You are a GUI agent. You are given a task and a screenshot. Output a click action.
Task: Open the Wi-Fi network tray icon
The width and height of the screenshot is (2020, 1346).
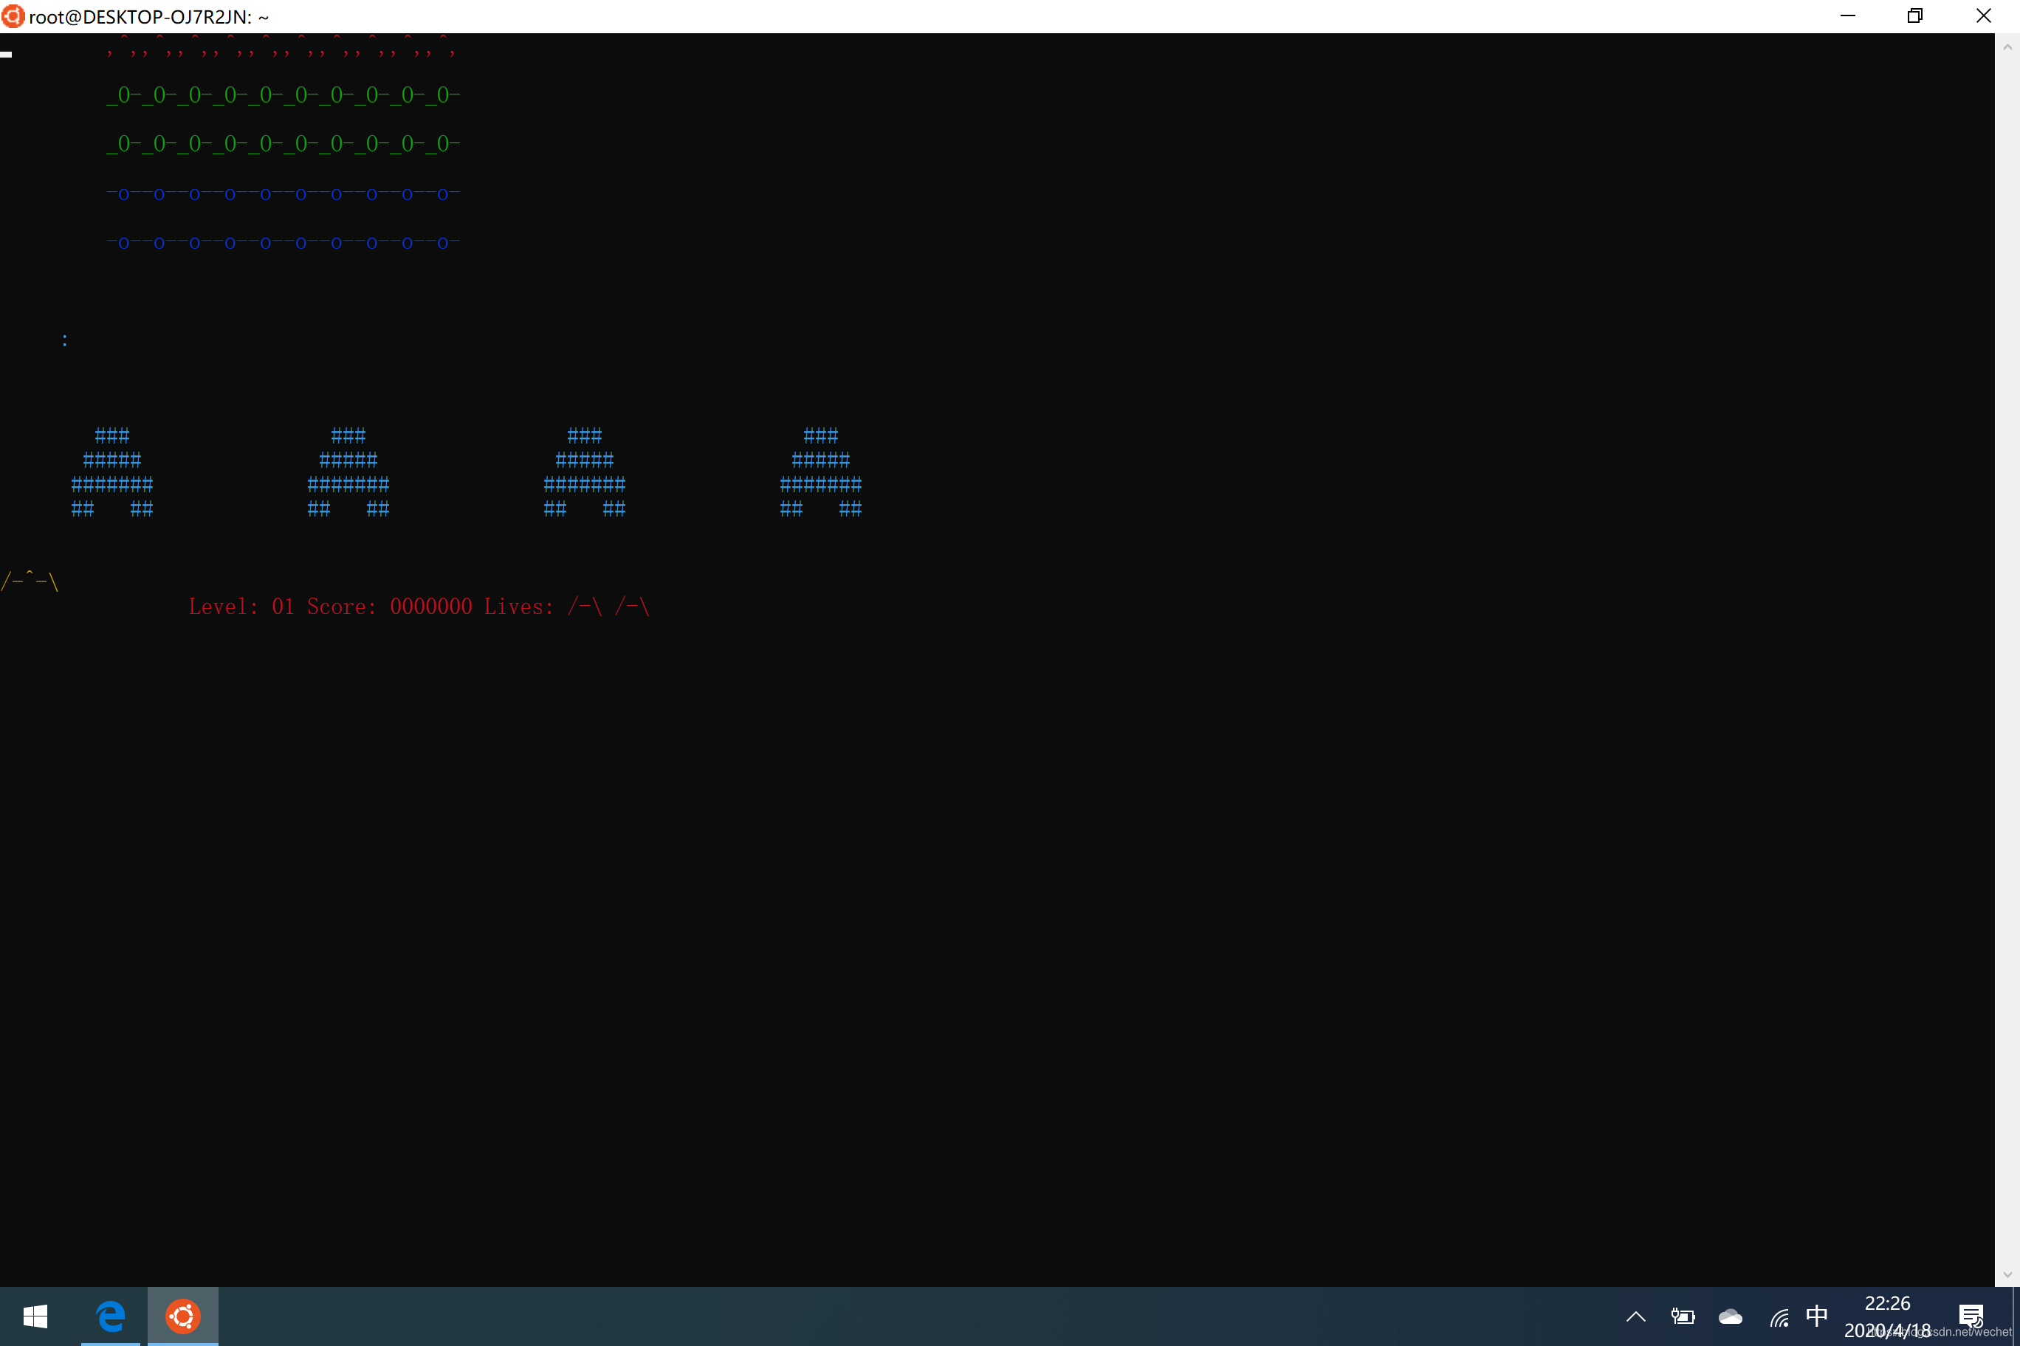point(1779,1316)
